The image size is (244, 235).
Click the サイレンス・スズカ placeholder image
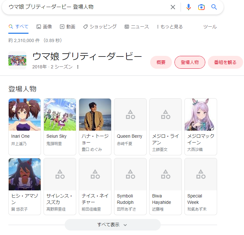(60, 174)
